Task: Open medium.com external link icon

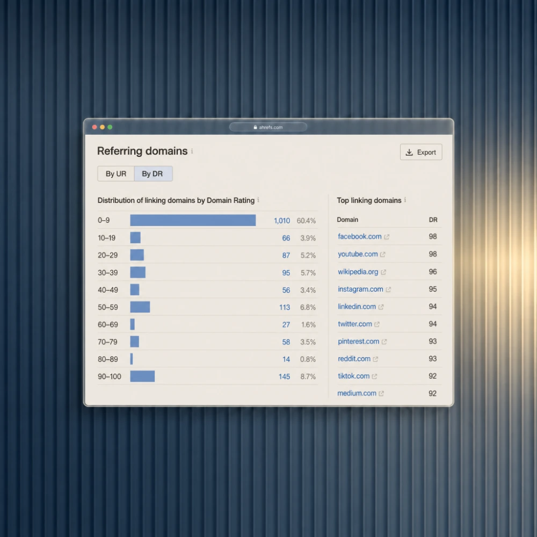Action: [381, 394]
